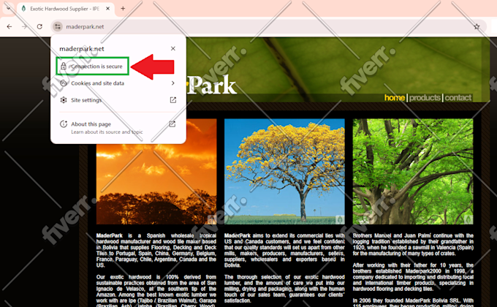Screen dimensions: 497x307
Task: Select the Exotic Hardwood Supplier tab
Action: pyautogui.click(x=66, y=9)
